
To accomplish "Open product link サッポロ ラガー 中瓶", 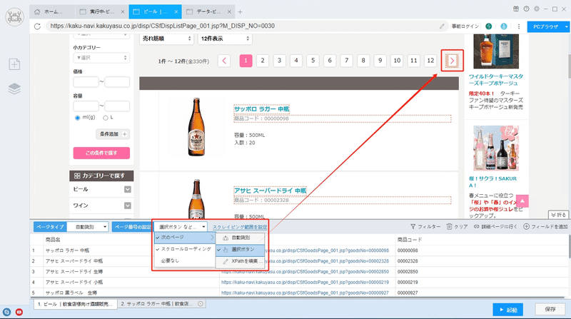I will point(261,109).
